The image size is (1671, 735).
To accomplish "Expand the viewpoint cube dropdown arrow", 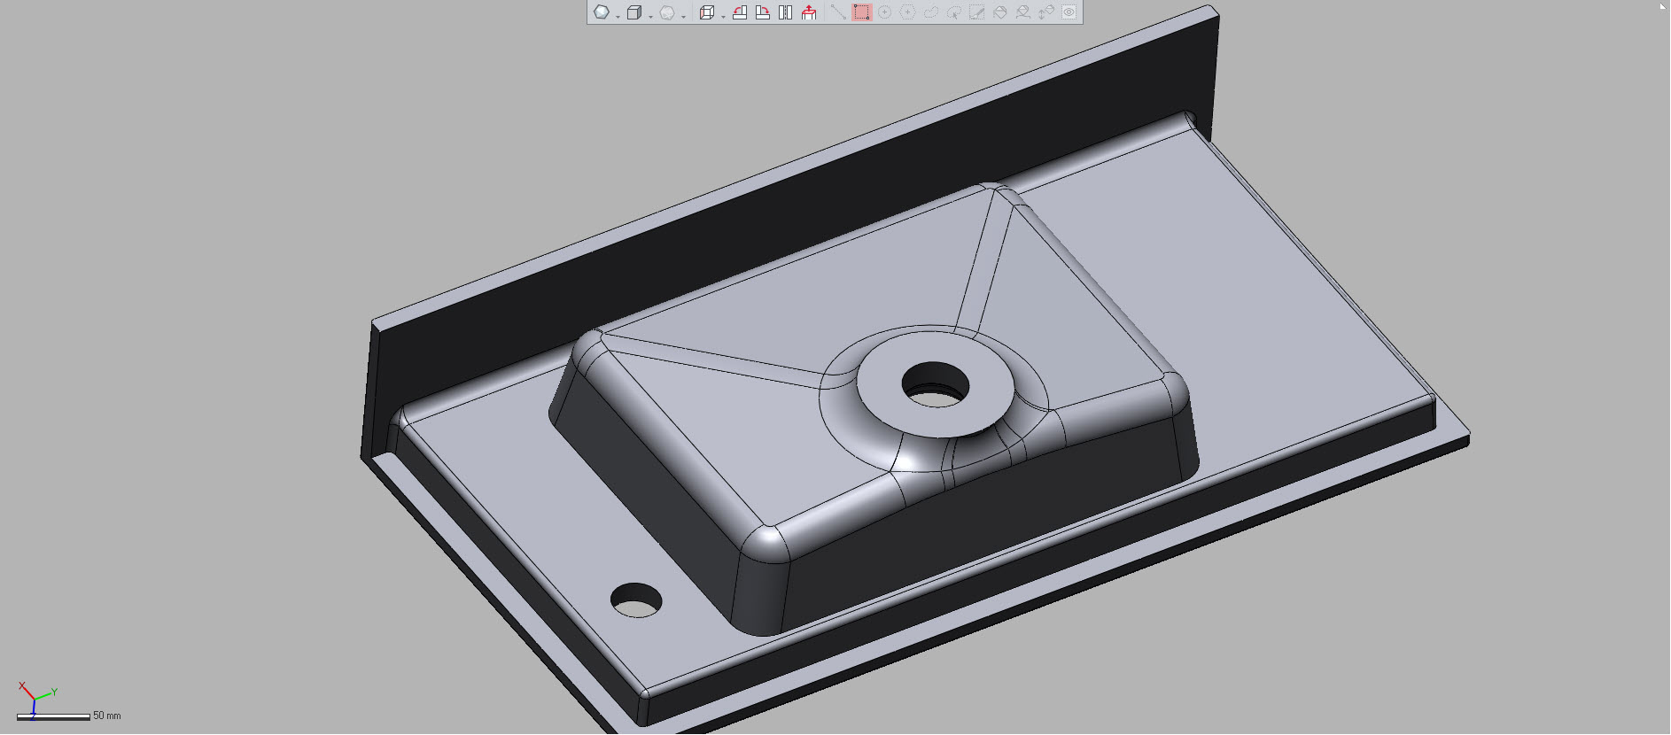I will pos(723,17).
